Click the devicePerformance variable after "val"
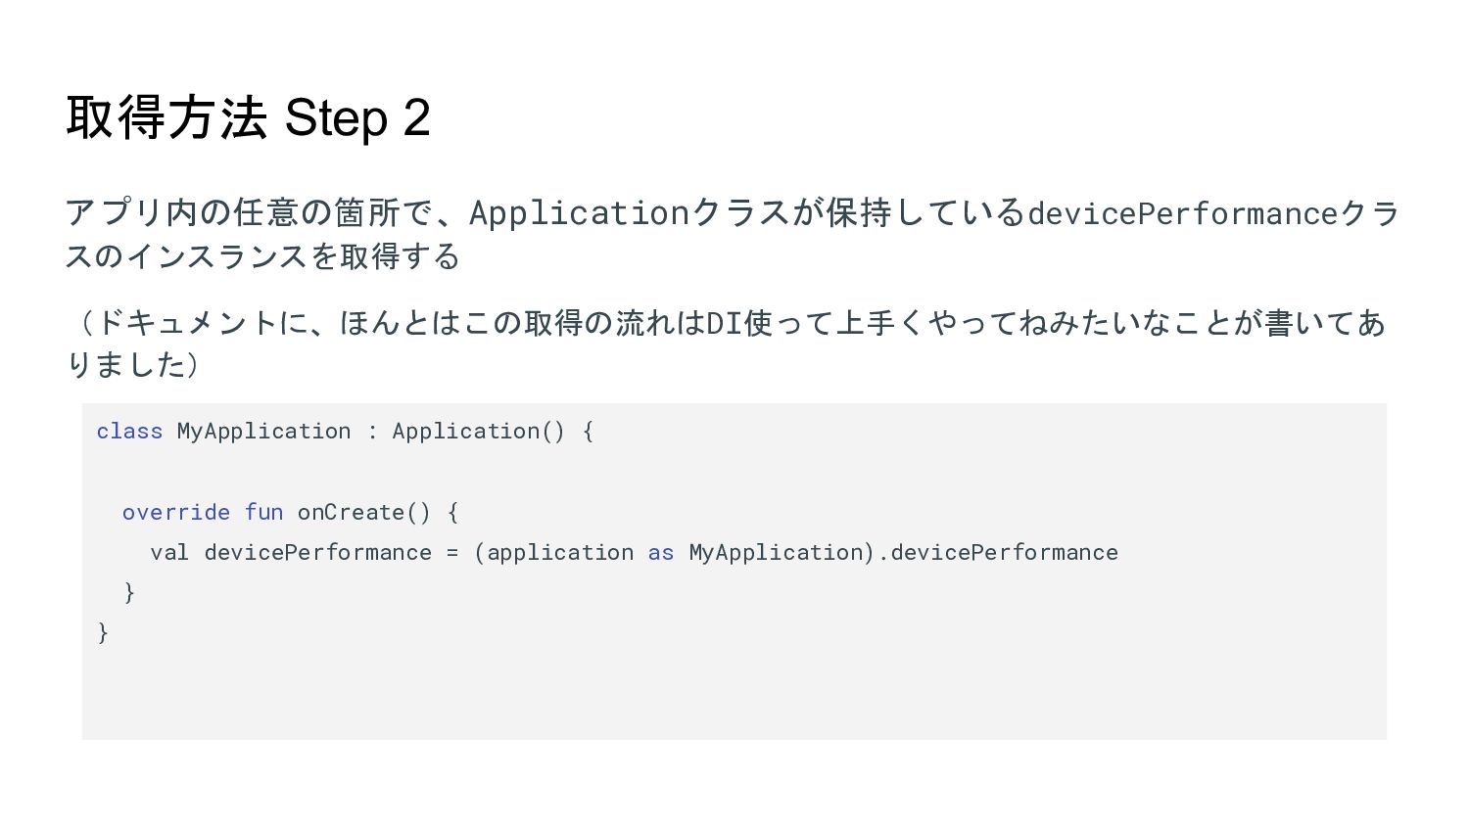The width and height of the screenshot is (1469, 826). (317, 553)
